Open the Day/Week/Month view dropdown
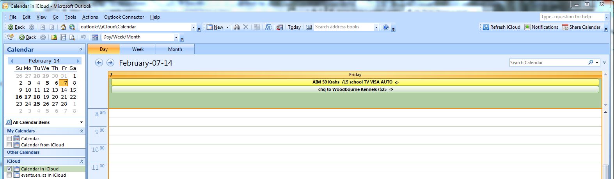This screenshot has width=614, height=179. (x=176, y=37)
